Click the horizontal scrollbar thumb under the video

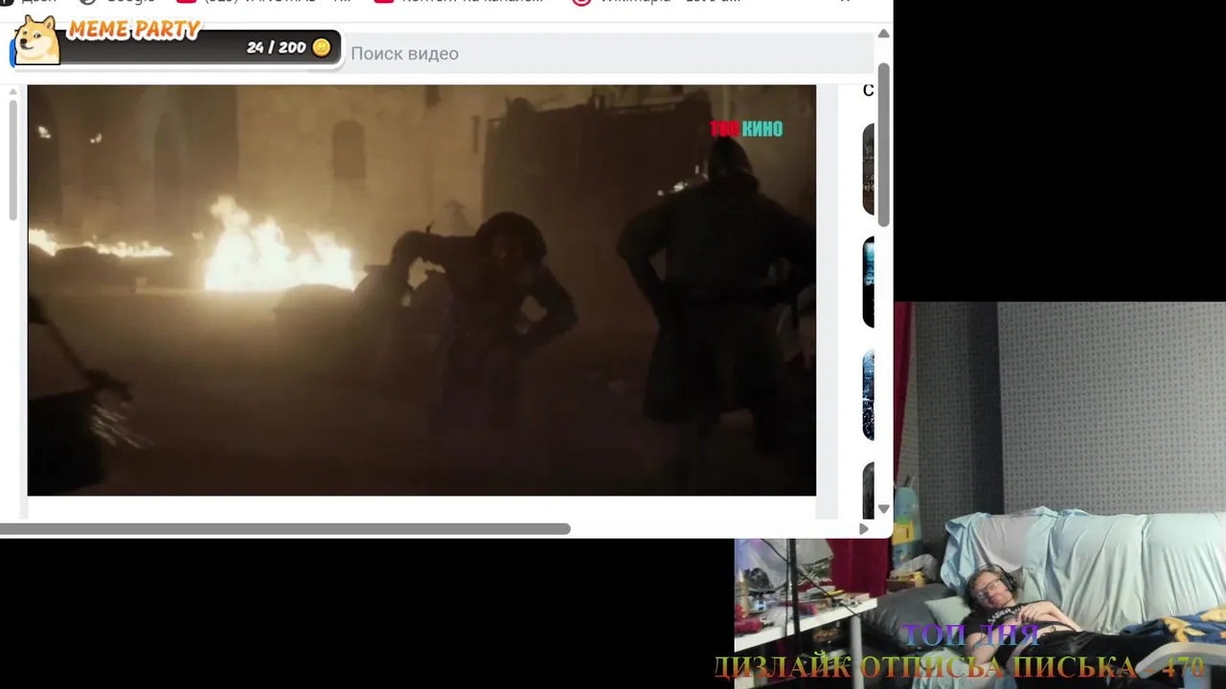pos(285,529)
